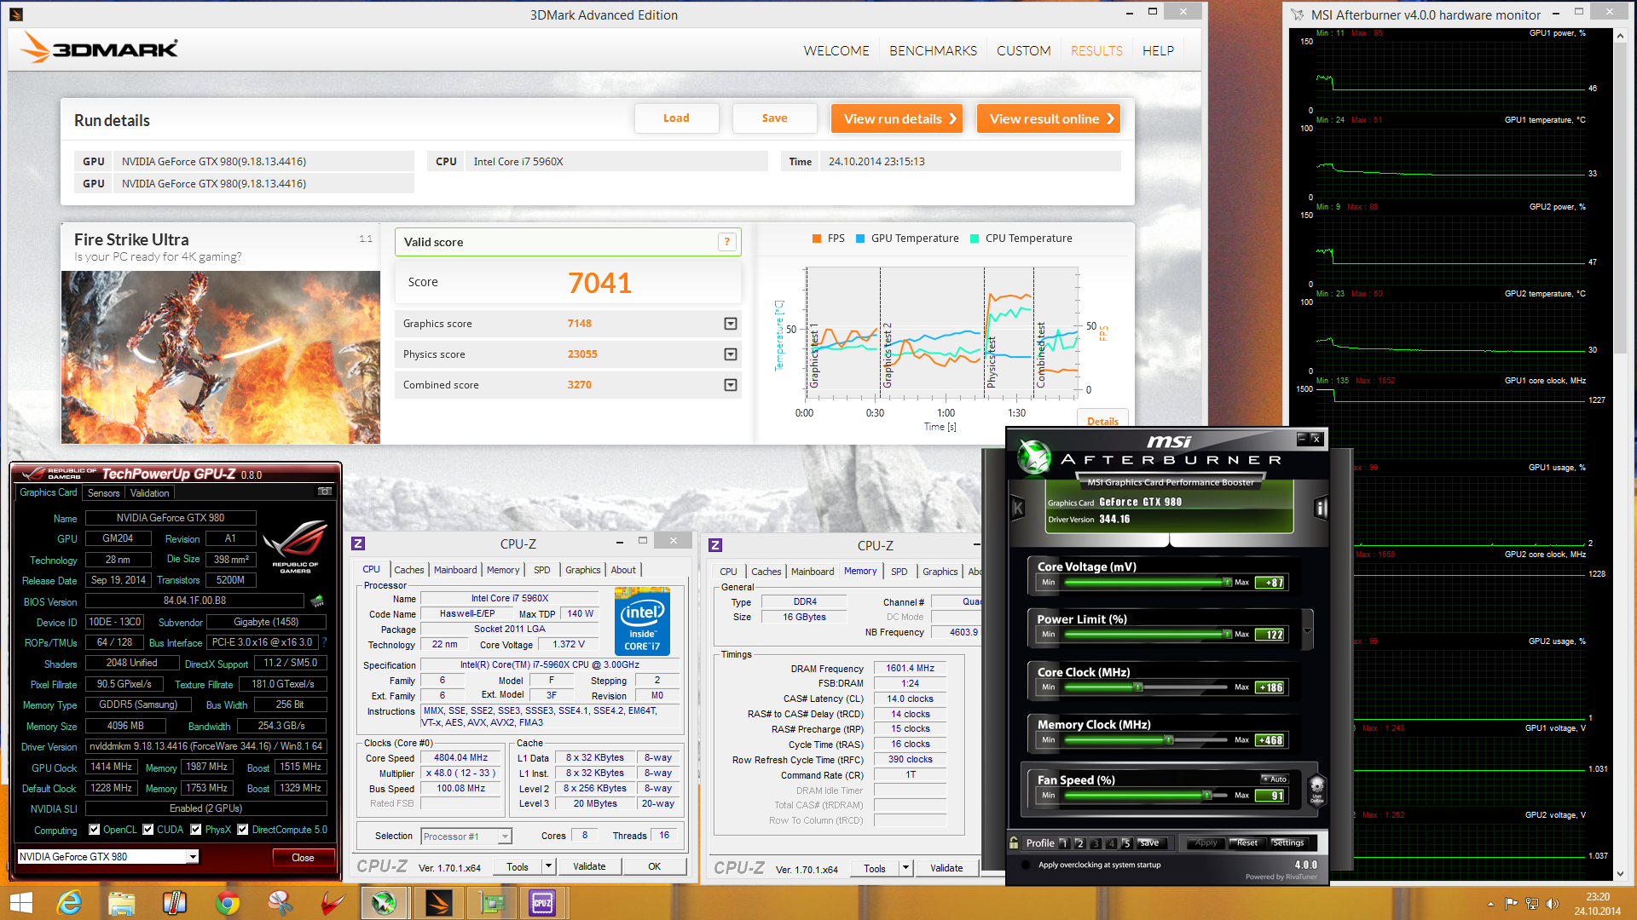Screen dimensions: 1637x920
Task: Click the Load button in Run details
Action: (676, 118)
